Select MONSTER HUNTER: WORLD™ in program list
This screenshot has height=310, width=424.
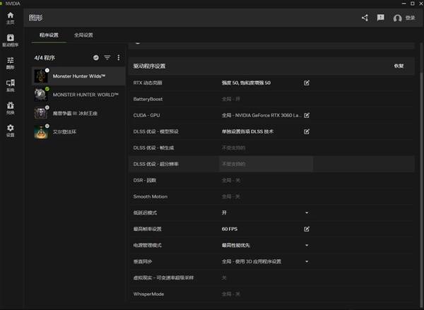(x=78, y=95)
